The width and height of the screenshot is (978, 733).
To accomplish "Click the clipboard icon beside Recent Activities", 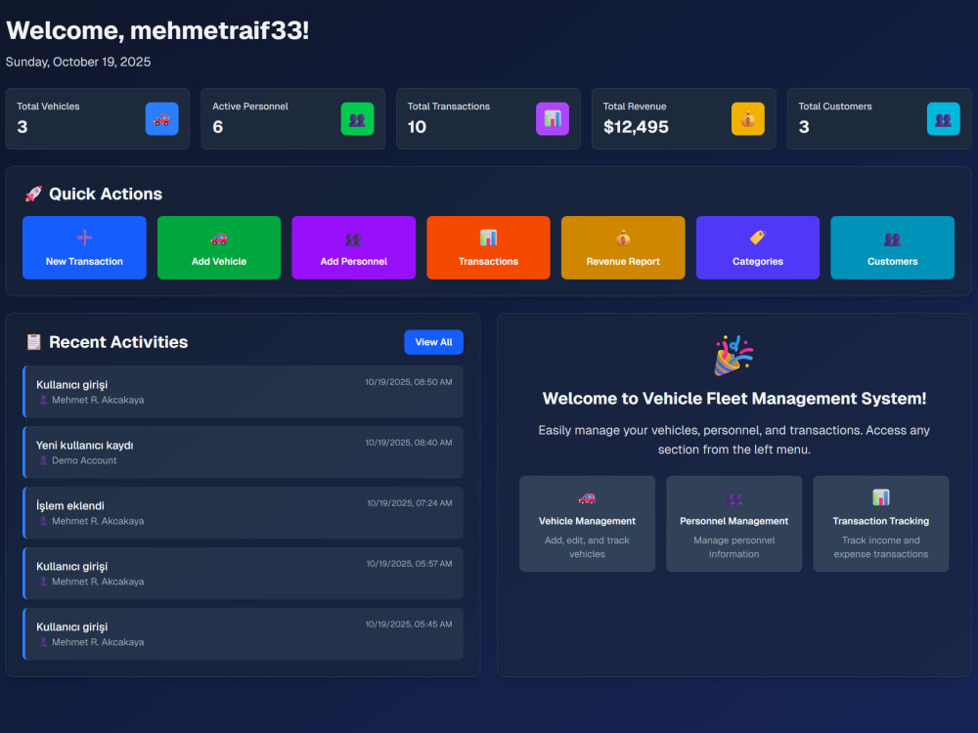I will click(x=33, y=341).
